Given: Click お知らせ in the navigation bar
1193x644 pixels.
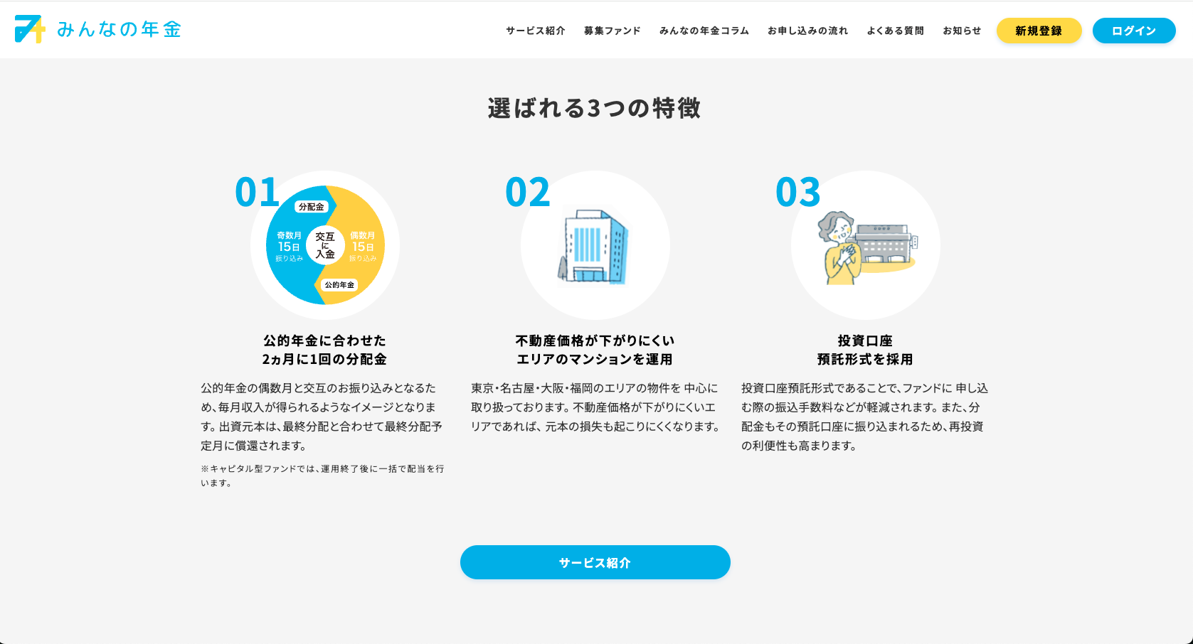Looking at the screenshot, I should (x=962, y=31).
